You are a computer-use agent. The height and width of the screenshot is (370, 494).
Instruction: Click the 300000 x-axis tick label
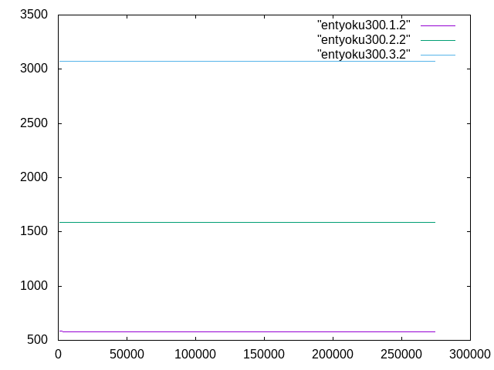coord(470,355)
